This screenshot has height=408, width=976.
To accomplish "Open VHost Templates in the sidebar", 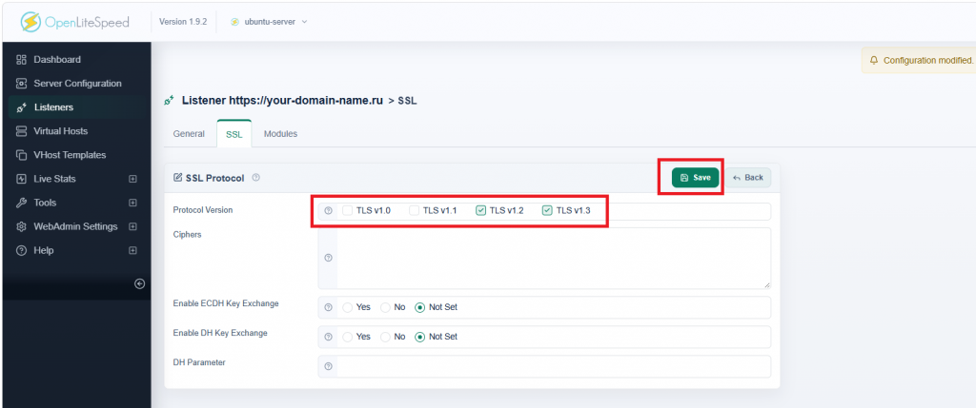I will (70, 155).
